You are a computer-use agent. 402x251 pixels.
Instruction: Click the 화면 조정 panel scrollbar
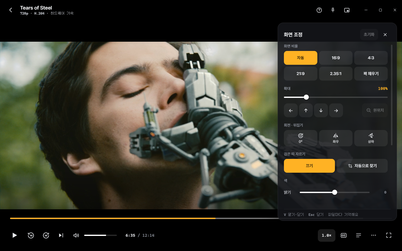[392, 95]
